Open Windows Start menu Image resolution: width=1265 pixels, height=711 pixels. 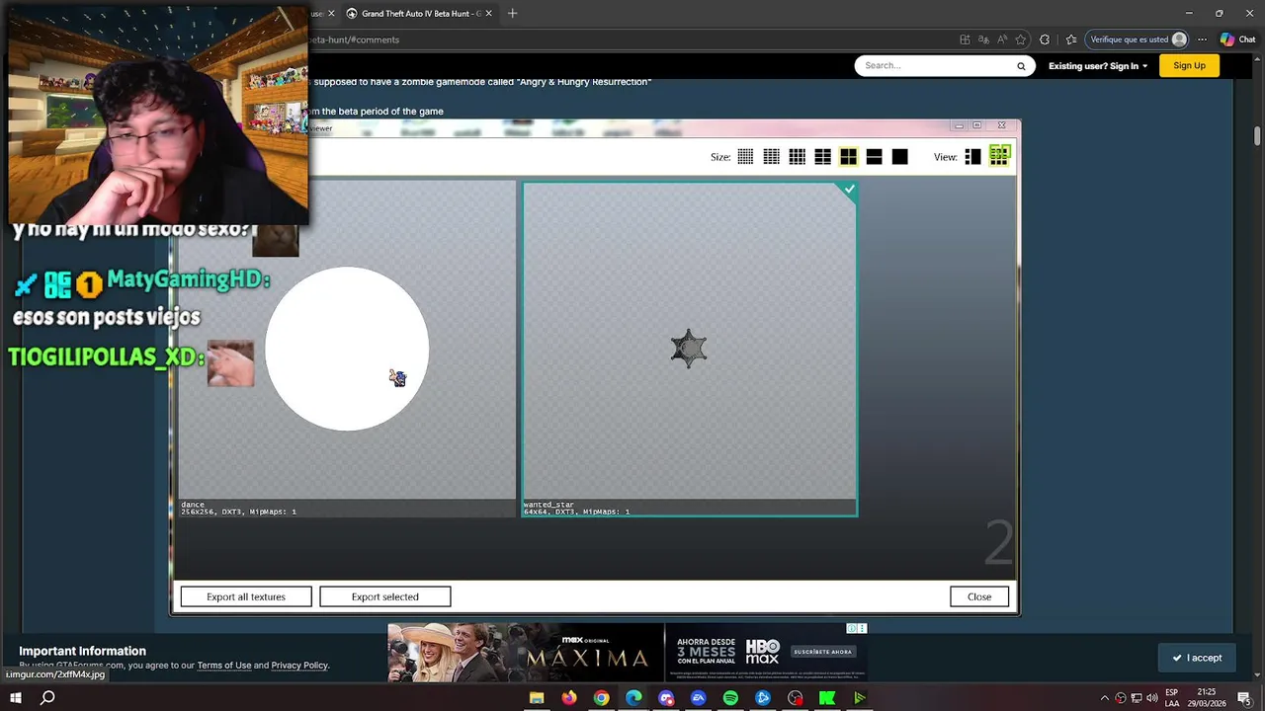click(x=16, y=698)
